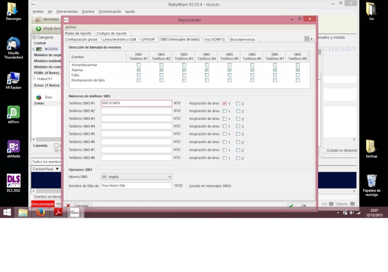Select Output 01 in the PGMs tree
Image resolution: width=388 pixels, height=272 pixels.
45,79
